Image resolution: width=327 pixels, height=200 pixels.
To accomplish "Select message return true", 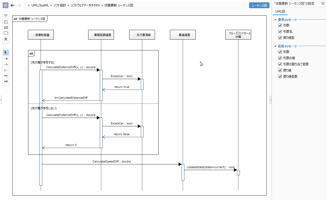I will click(x=122, y=87).
